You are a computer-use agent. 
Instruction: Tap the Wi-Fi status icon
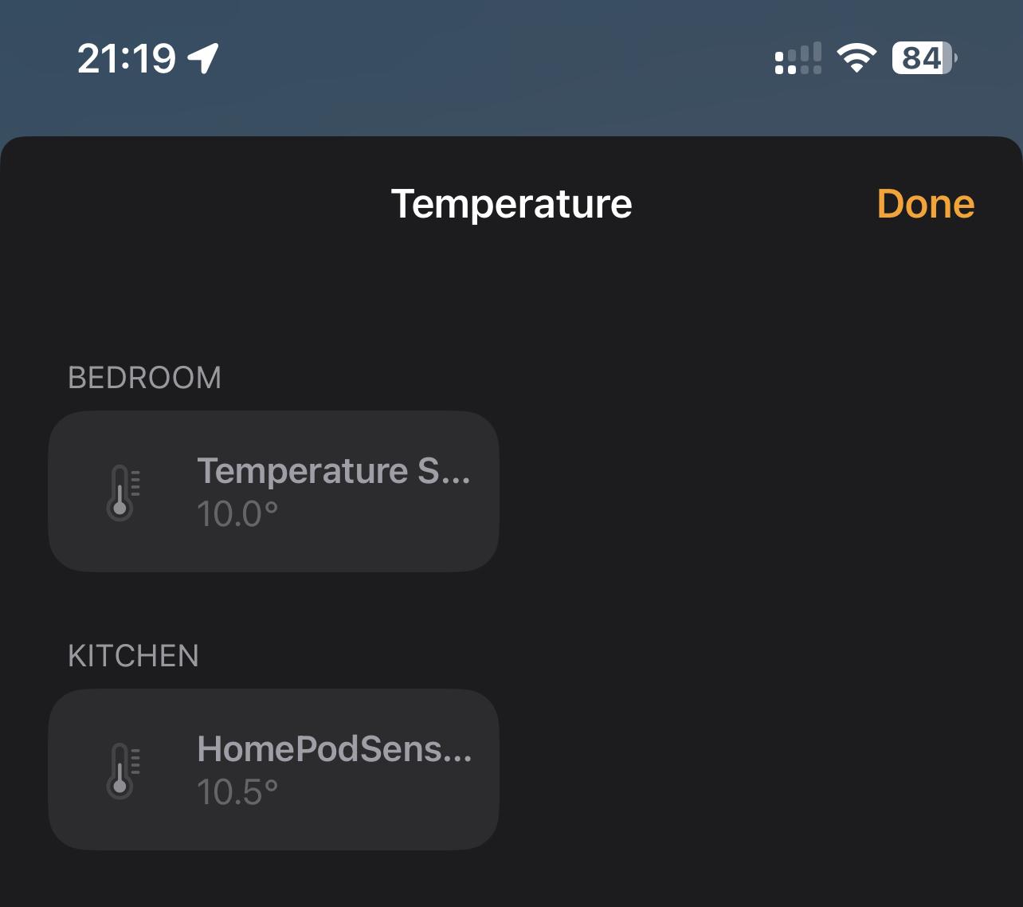(856, 58)
